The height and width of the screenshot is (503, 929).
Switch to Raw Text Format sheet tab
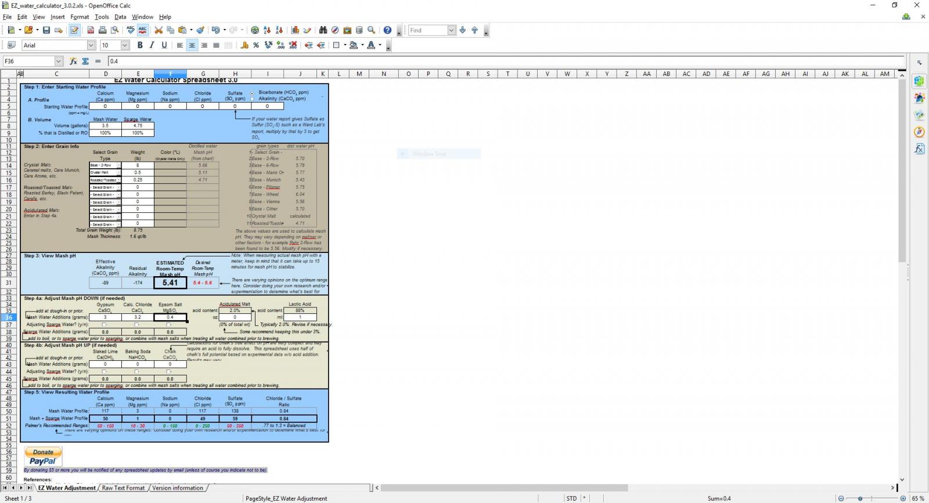click(123, 488)
